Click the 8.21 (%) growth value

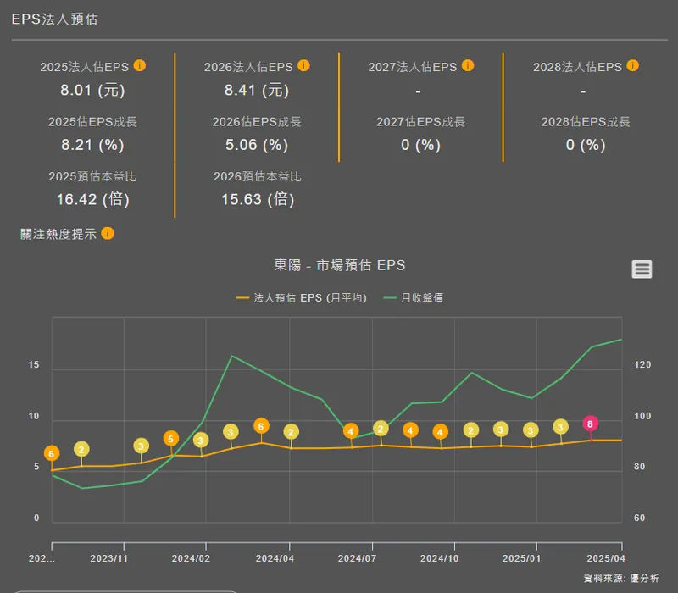92,145
